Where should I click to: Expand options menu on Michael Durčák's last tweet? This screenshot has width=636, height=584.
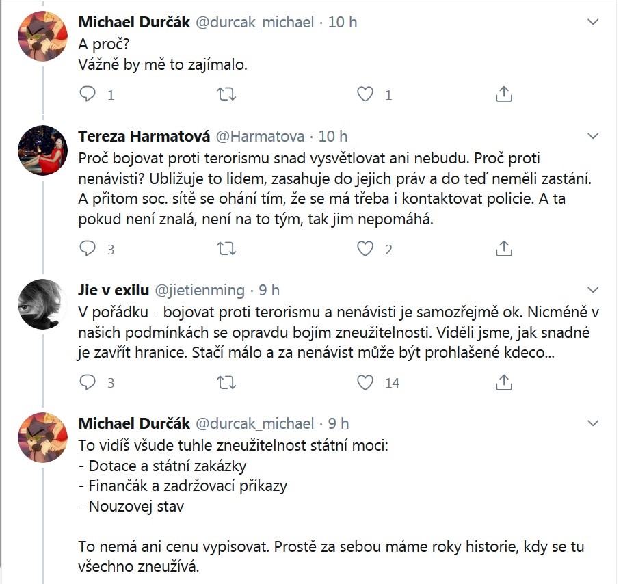tap(594, 423)
